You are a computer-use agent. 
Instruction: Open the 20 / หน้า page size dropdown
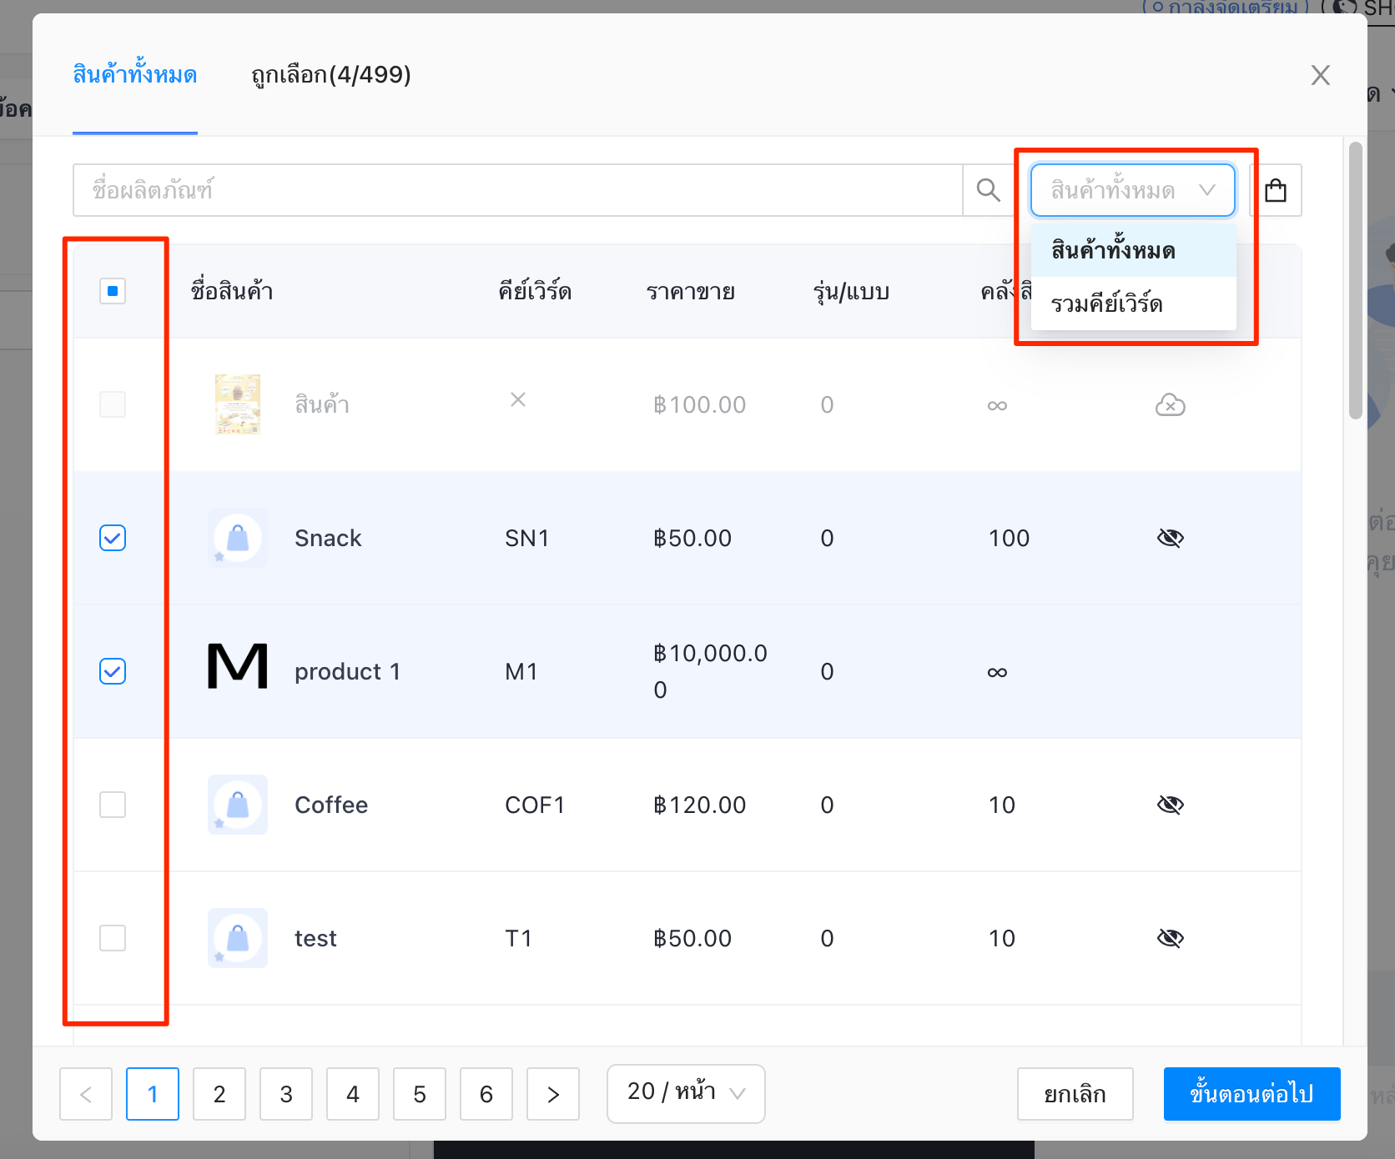click(686, 1093)
